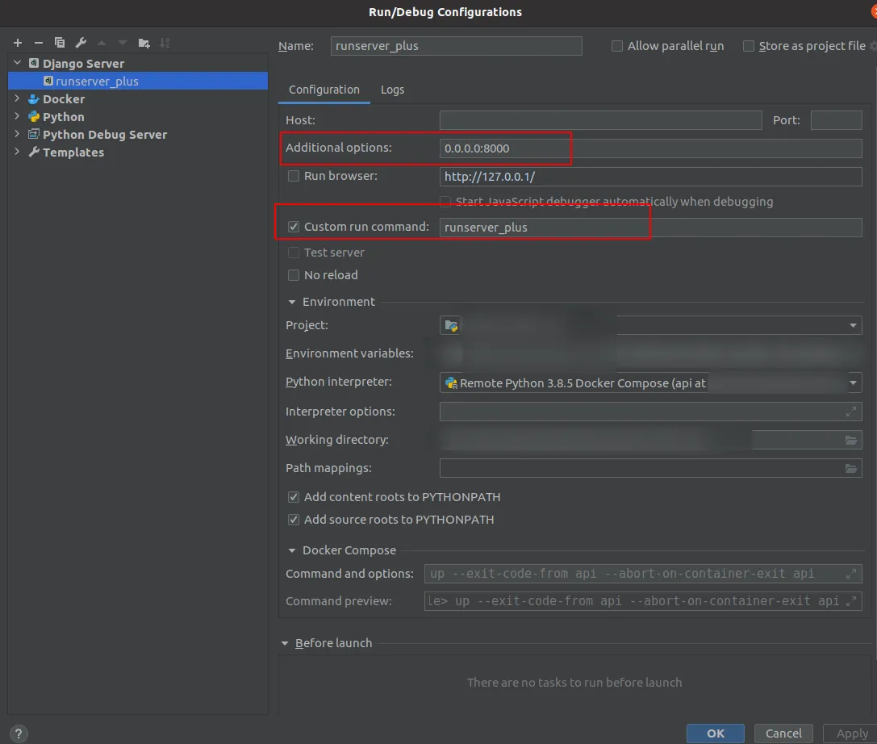The width and height of the screenshot is (877, 744).
Task: Enable Allow parallel run
Action: point(617,46)
